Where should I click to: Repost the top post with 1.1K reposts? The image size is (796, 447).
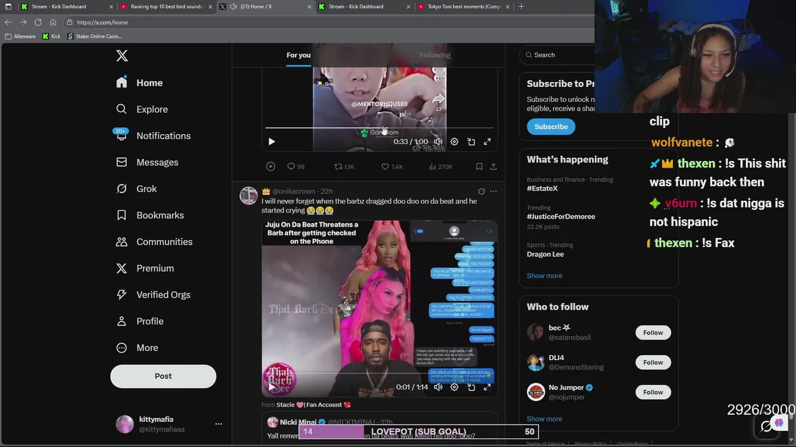click(x=344, y=166)
